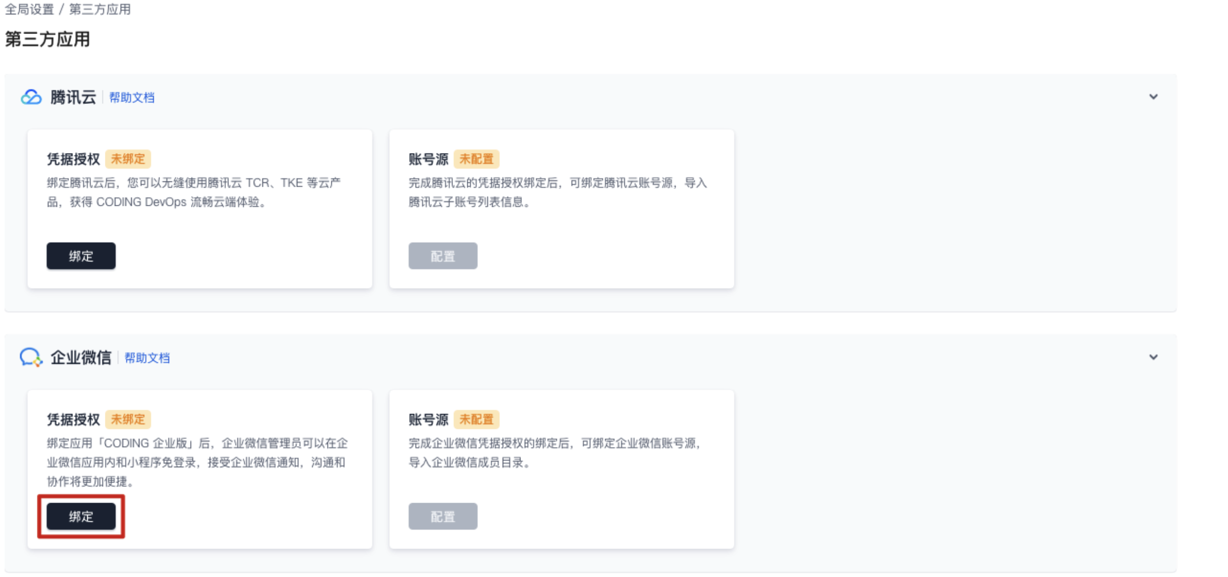
Task: Click the 企业微信 section heading text
Action: pos(81,357)
